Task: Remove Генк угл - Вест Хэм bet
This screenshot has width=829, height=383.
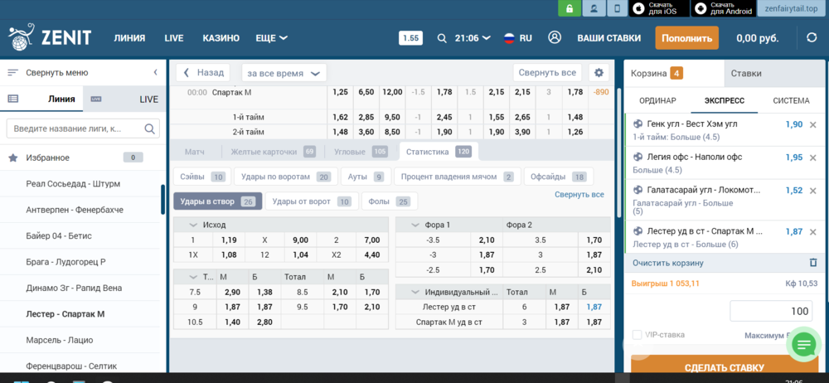Action: point(813,125)
